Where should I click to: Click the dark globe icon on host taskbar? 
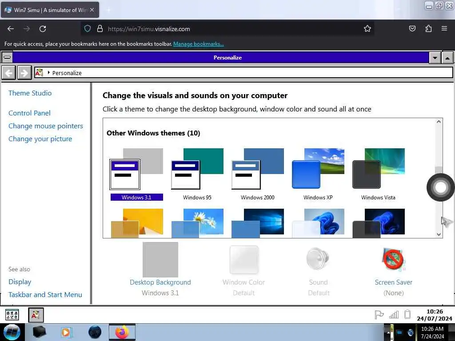(x=95, y=332)
